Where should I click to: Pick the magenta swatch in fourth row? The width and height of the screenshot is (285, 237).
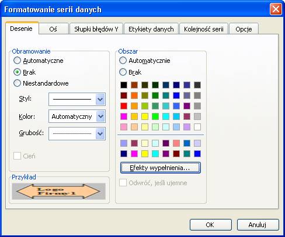pyautogui.click(x=124, y=116)
